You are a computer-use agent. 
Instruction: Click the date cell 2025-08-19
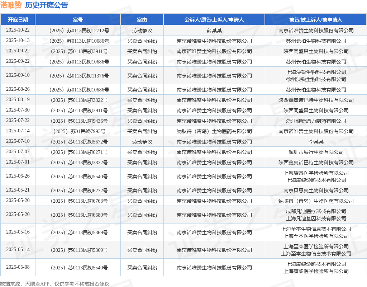(x=18, y=99)
